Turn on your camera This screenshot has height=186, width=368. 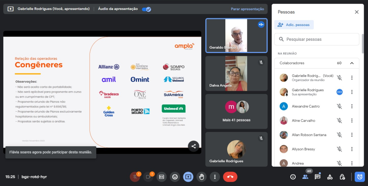point(148,177)
